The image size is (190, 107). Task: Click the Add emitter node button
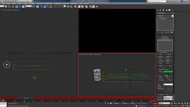point(161,54)
